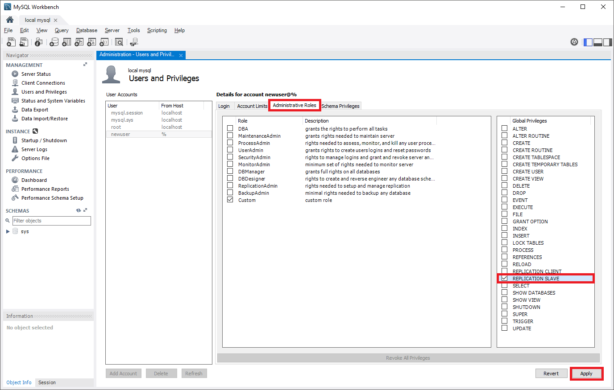The image size is (614, 390).
Task: Expand the MANAGEMENT section
Action: click(85, 64)
